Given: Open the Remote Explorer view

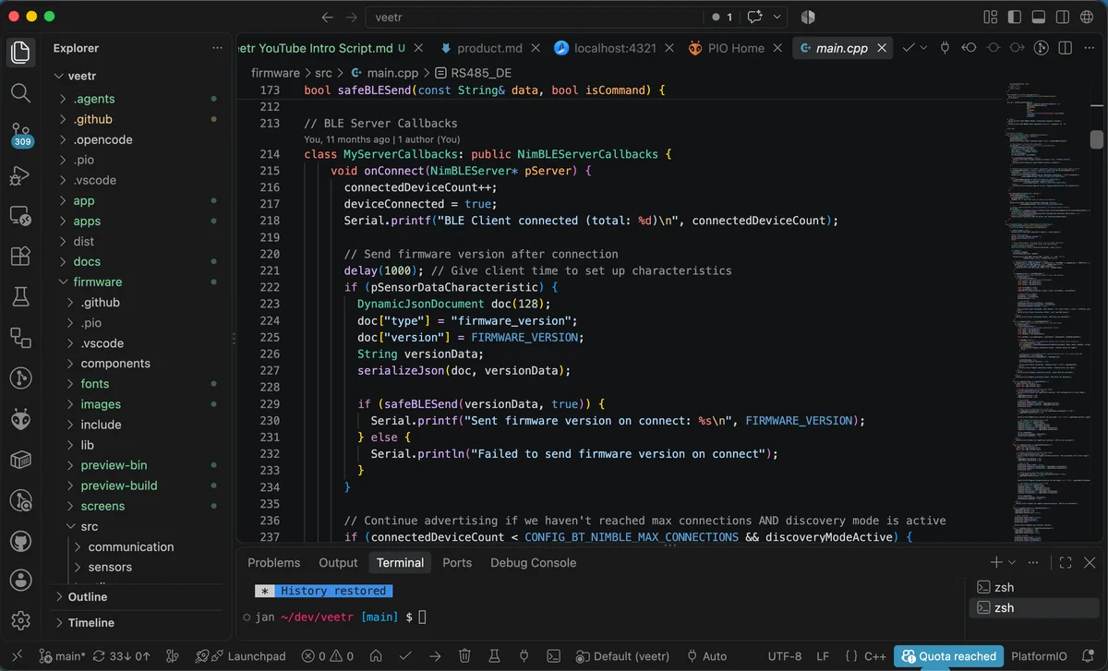Looking at the screenshot, I should point(20,216).
